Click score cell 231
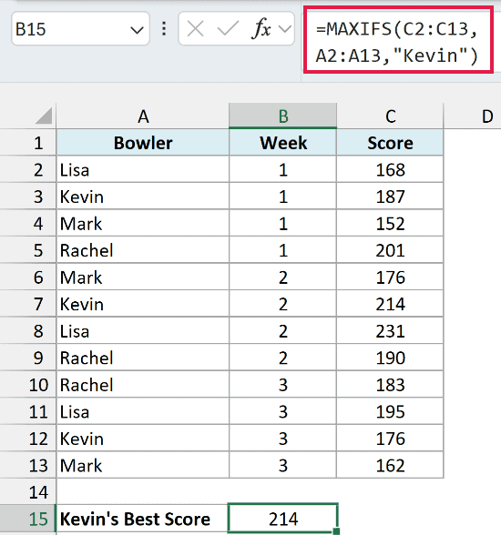This screenshot has height=535, width=501. coord(390,331)
